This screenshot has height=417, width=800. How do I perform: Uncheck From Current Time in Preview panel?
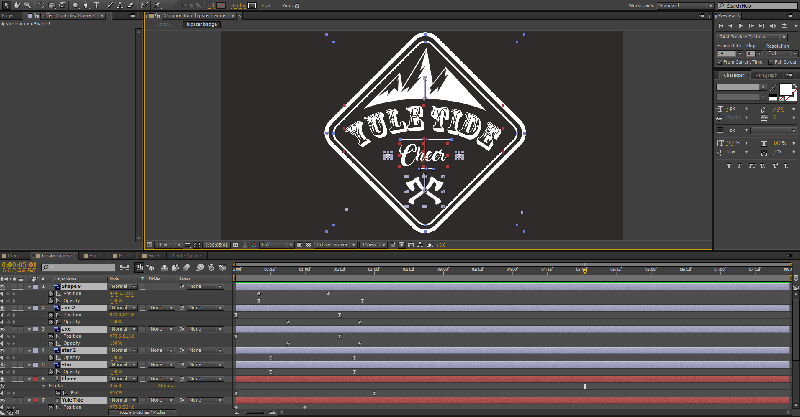tap(720, 61)
